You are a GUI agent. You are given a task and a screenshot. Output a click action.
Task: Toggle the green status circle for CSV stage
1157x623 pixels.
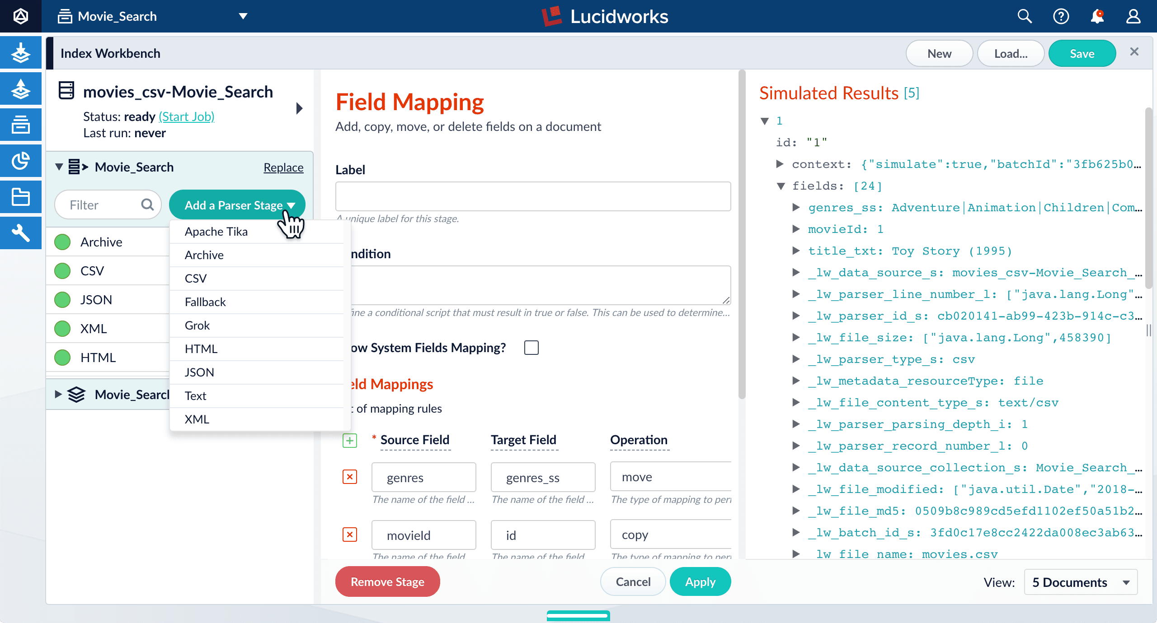pyautogui.click(x=62, y=271)
